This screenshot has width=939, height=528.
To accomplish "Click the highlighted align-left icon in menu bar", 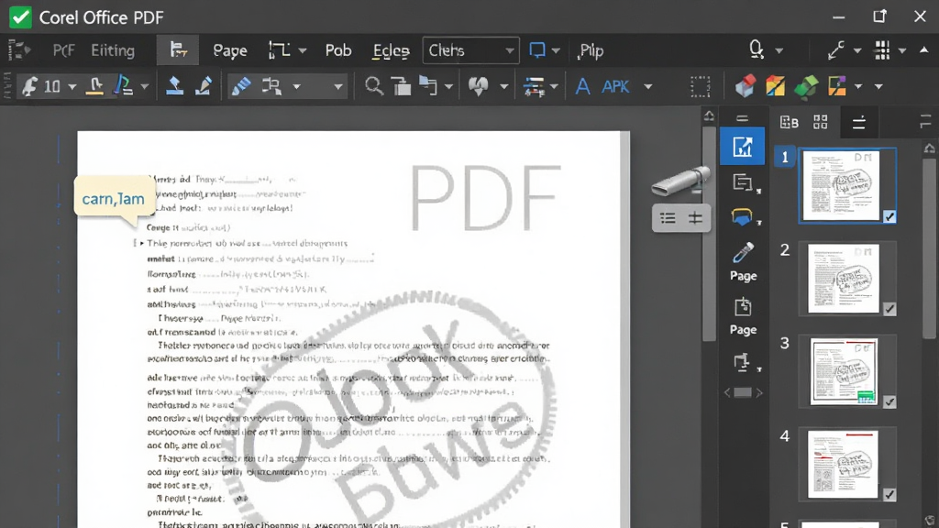I will point(178,49).
